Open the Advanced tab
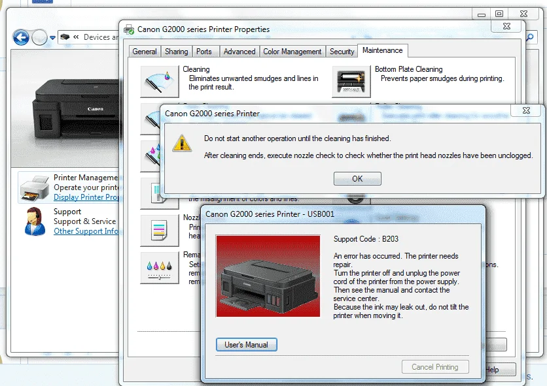The width and height of the screenshot is (547, 386). pyautogui.click(x=239, y=52)
